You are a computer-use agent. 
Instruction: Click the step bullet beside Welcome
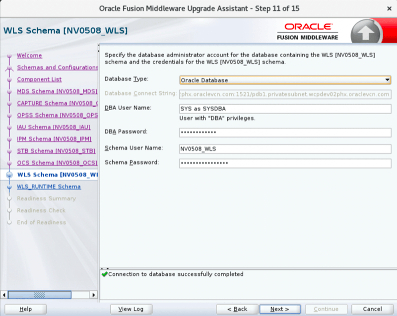(9, 56)
